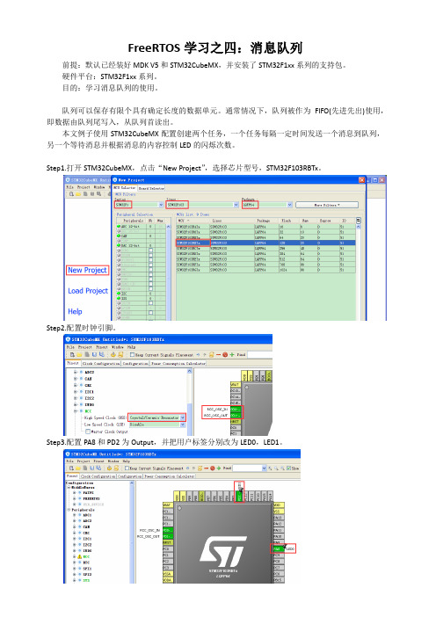The height and width of the screenshot is (617, 436).
Task: Open the Find dropdown in Step 3 toolbar
Action: [264, 468]
